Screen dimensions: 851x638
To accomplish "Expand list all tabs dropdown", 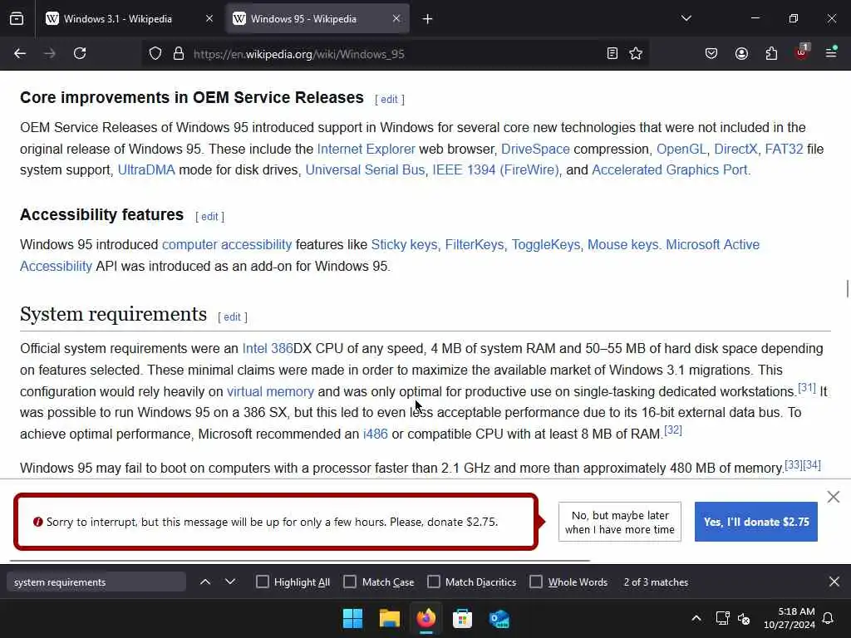I will (x=686, y=18).
